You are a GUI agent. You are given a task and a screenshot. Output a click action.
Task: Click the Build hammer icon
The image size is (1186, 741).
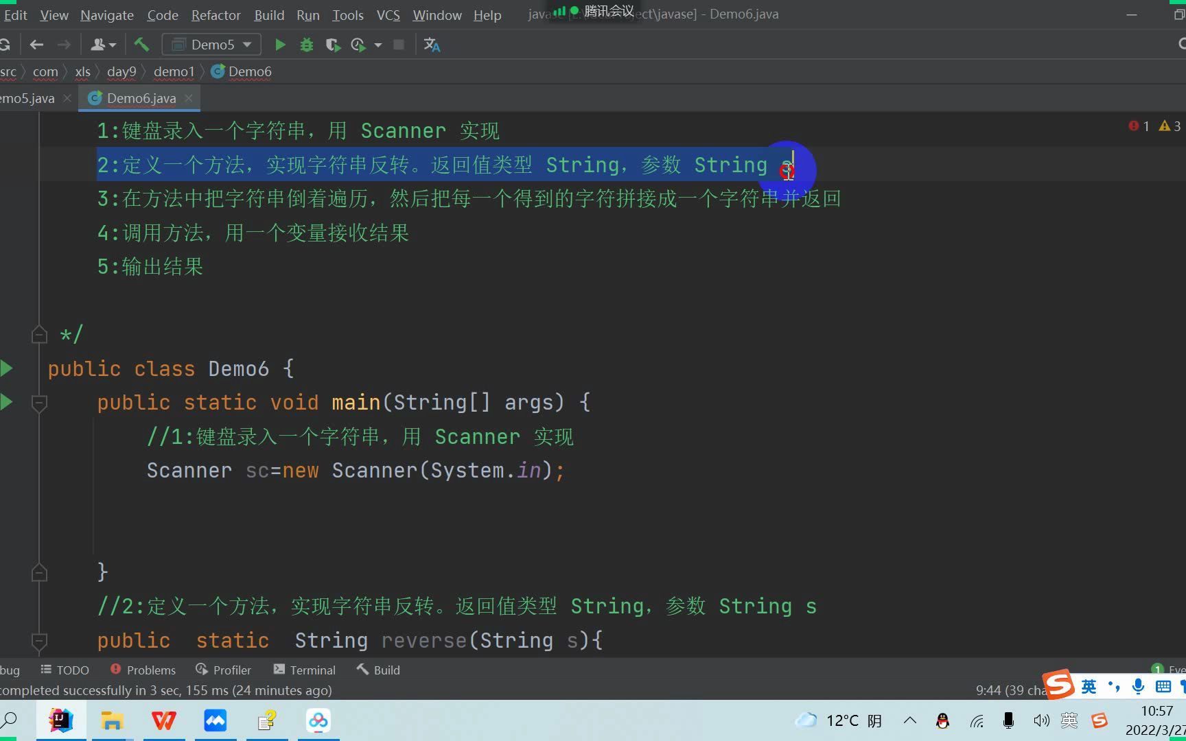(141, 45)
